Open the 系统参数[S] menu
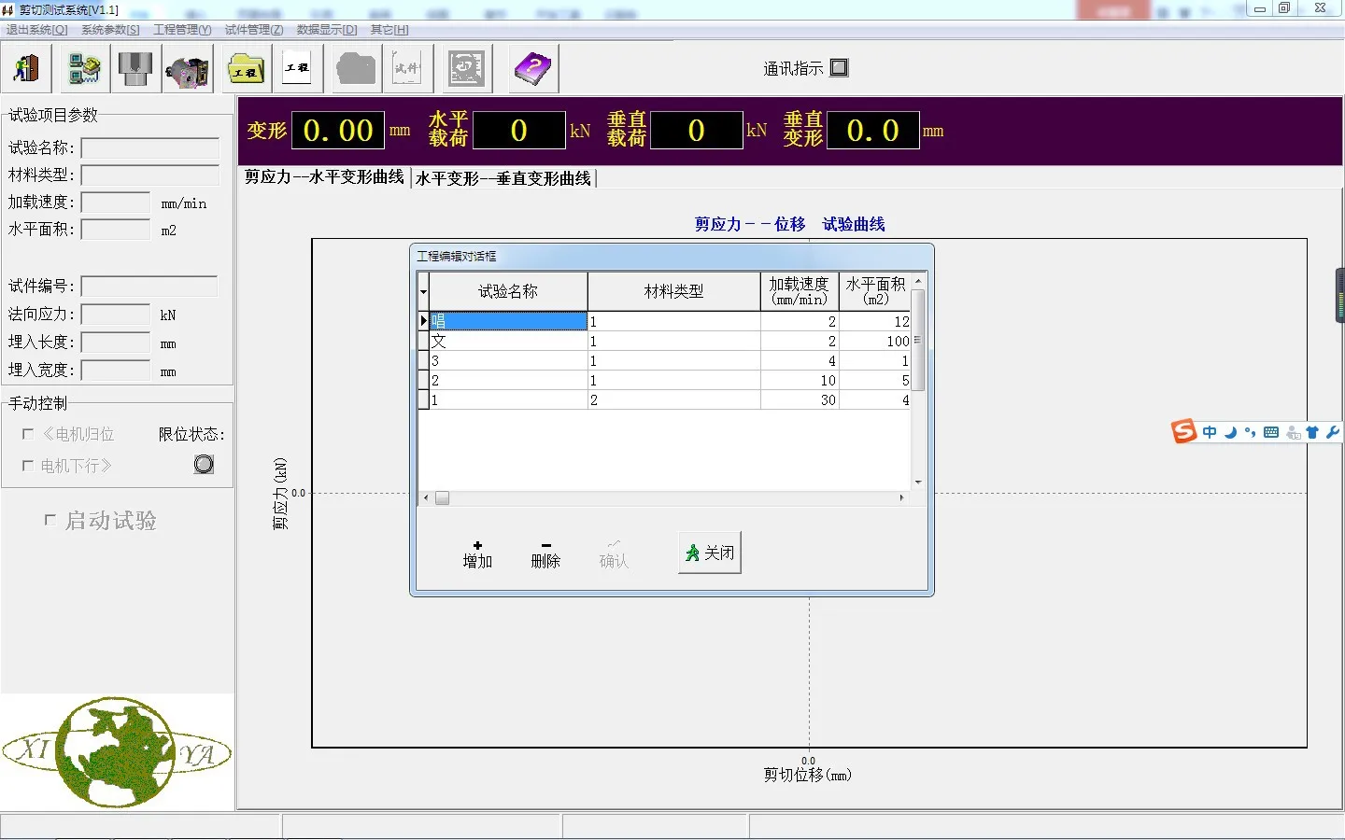The height and width of the screenshot is (840, 1345). 110,30
